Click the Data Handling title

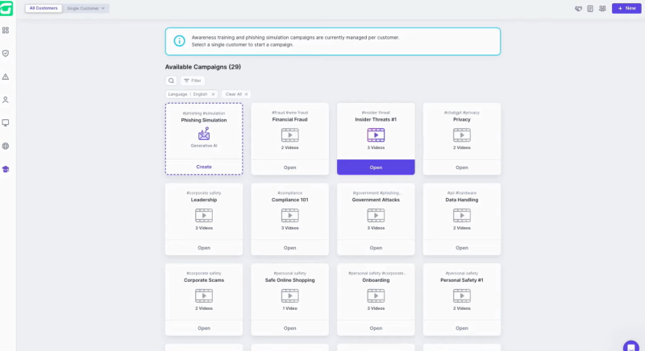[x=462, y=200]
